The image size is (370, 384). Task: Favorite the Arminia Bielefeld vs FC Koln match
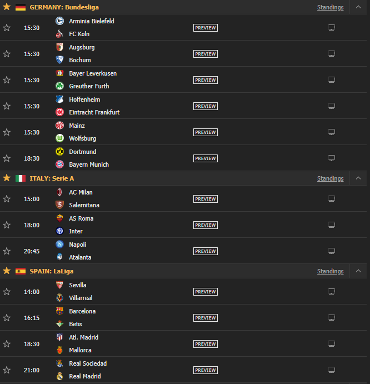point(7,28)
